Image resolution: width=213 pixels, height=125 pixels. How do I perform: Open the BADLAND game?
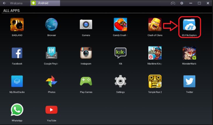[17, 24]
